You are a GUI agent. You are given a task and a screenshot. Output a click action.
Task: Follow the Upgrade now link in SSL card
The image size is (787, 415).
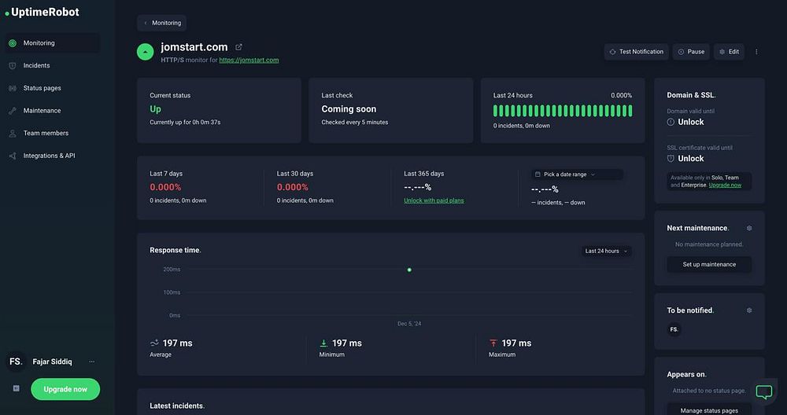(725, 185)
